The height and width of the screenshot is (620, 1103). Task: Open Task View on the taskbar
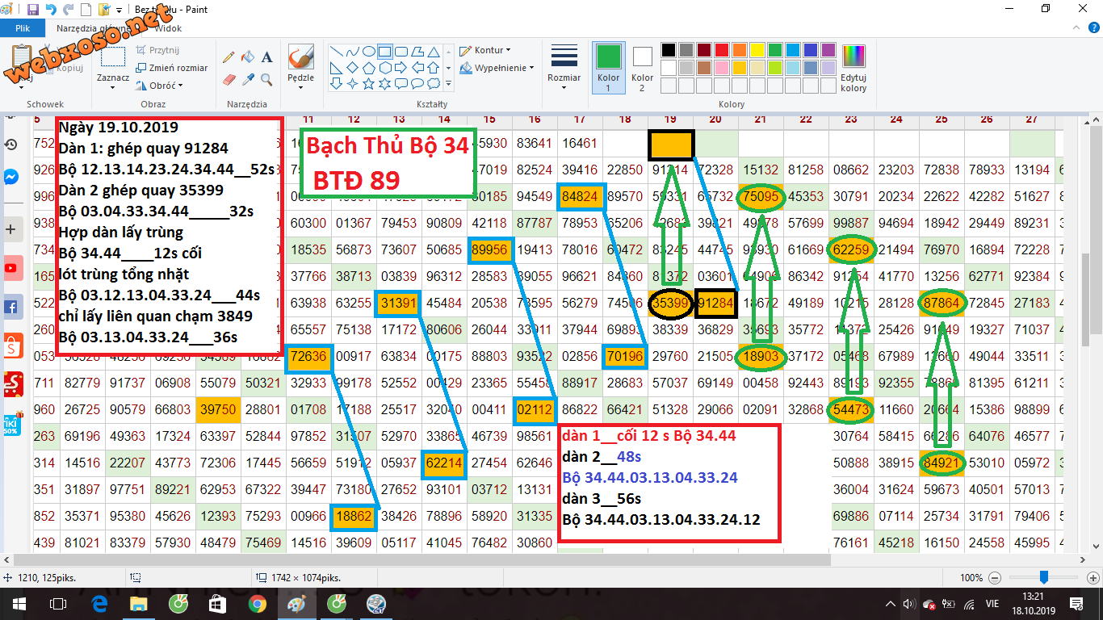point(58,603)
